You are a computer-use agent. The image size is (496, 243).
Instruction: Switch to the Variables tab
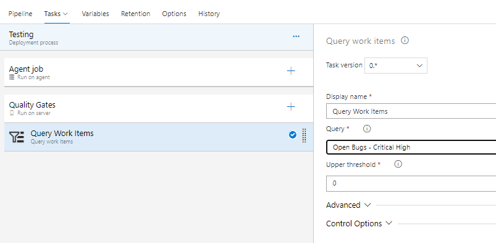(x=95, y=14)
